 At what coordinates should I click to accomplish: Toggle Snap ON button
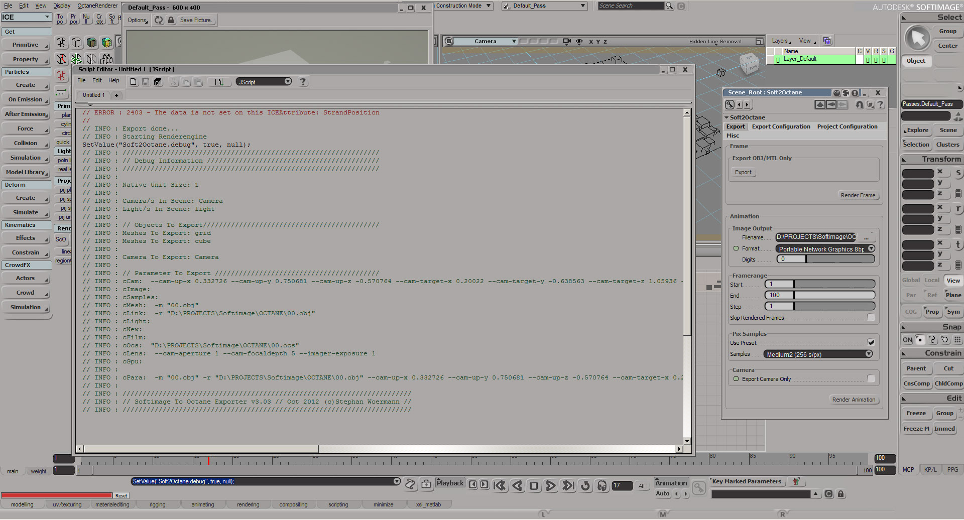(907, 340)
